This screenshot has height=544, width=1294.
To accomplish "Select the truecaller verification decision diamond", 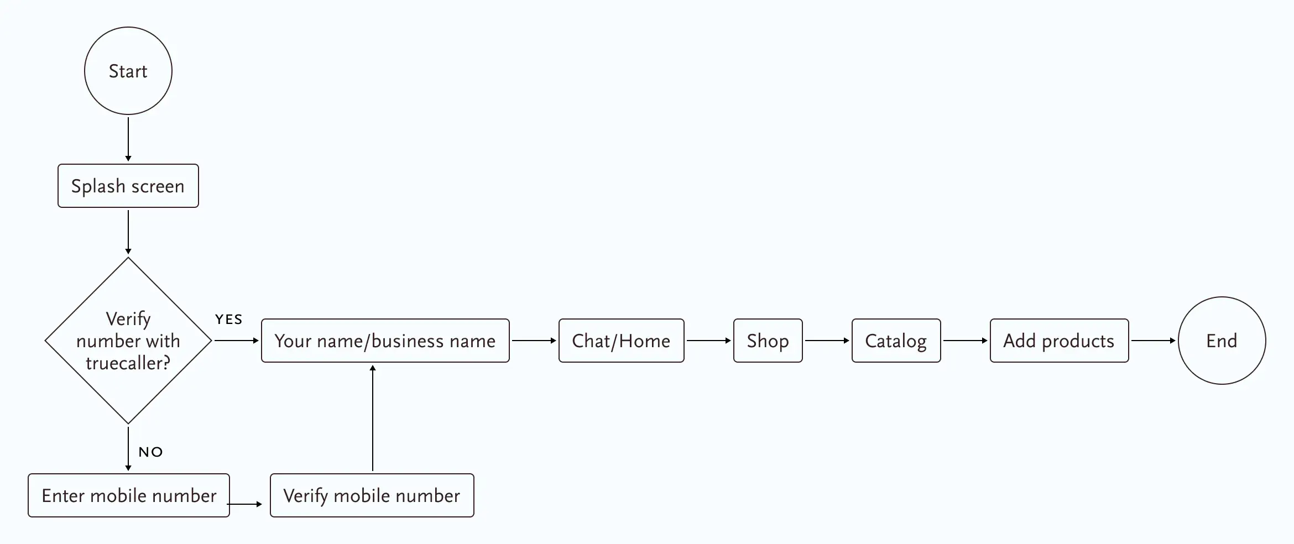I will point(128,341).
